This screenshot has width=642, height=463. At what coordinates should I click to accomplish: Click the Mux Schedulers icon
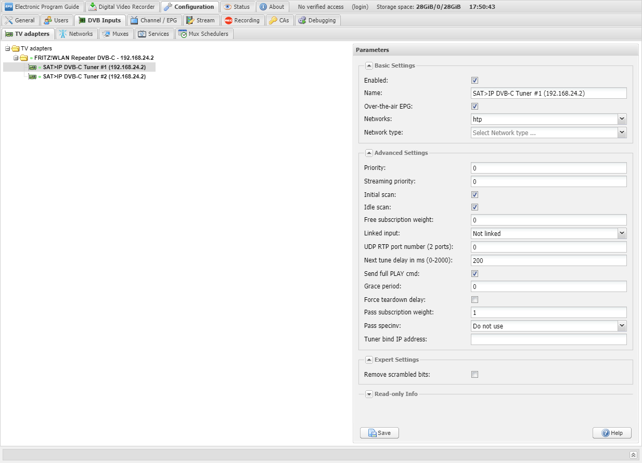point(182,34)
